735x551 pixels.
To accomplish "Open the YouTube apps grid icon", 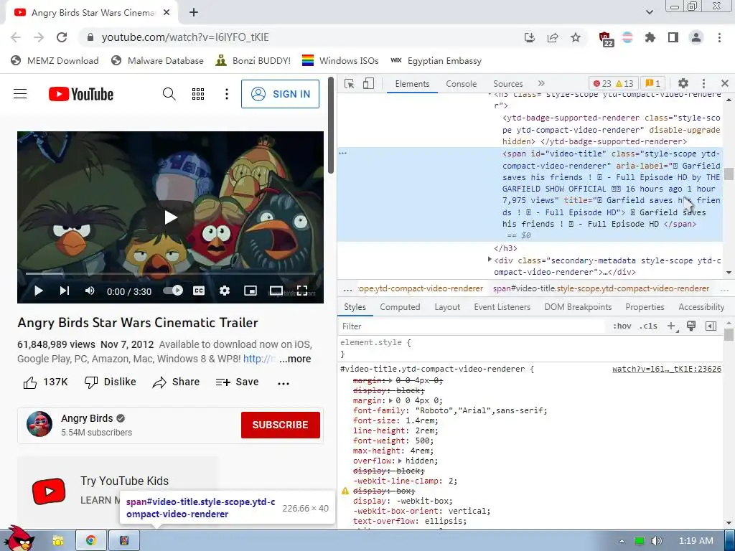I will [x=198, y=94].
